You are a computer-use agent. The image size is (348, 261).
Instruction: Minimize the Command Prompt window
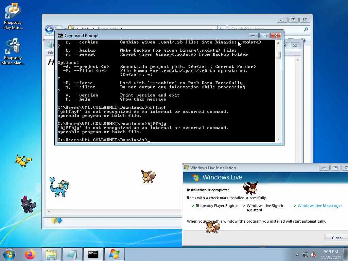coord(253,35)
